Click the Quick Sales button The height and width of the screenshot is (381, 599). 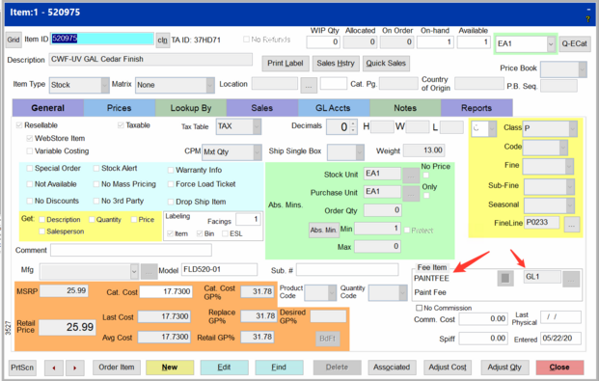click(x=386, y=64)
